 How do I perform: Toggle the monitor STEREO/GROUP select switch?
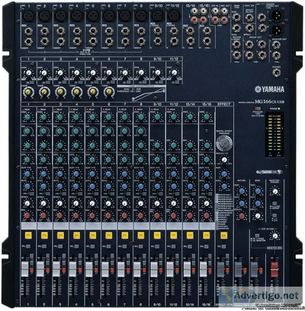click(274, 203)
